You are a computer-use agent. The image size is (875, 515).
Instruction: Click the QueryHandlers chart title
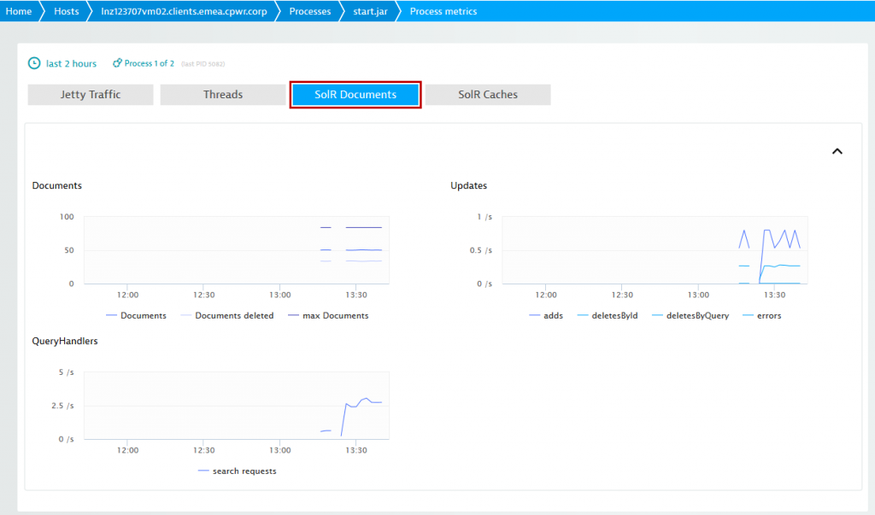[x=65, y=341]
